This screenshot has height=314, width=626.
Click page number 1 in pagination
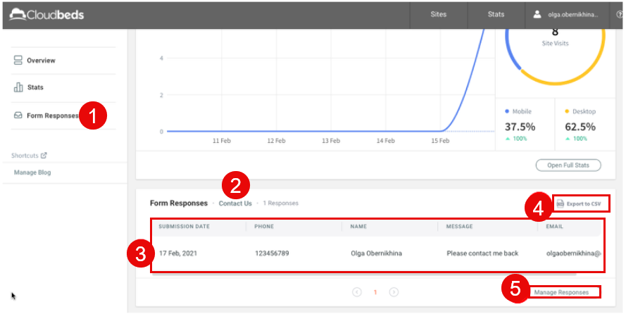click(375, 292)
